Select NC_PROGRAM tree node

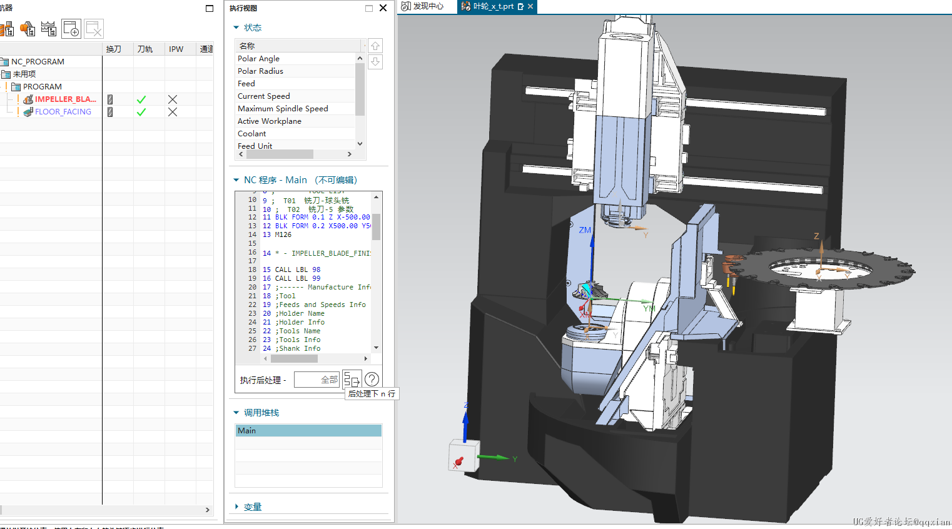(x=38, y=62)
